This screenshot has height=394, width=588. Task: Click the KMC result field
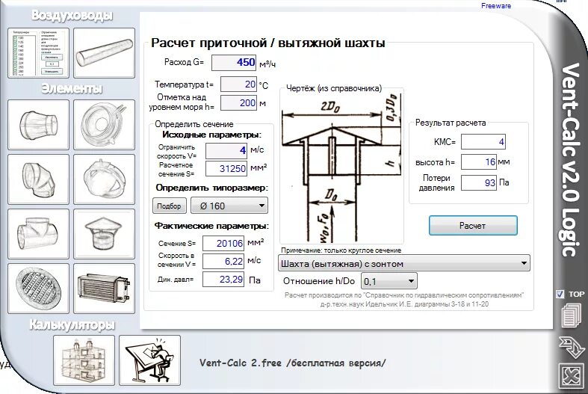[483, 142]
